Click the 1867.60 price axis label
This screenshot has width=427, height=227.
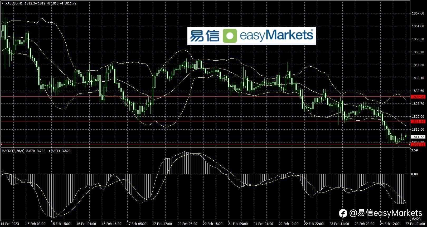(x=418, y=13)
